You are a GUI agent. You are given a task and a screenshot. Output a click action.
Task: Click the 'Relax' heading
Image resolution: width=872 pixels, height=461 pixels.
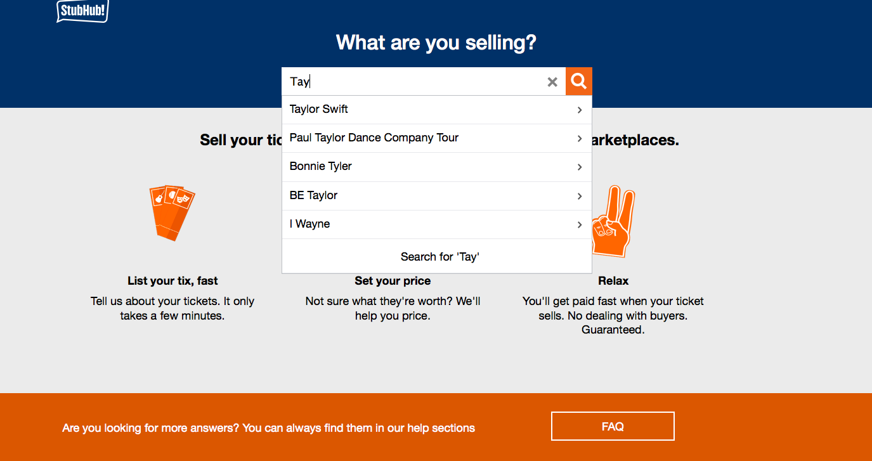pos(613,280)
